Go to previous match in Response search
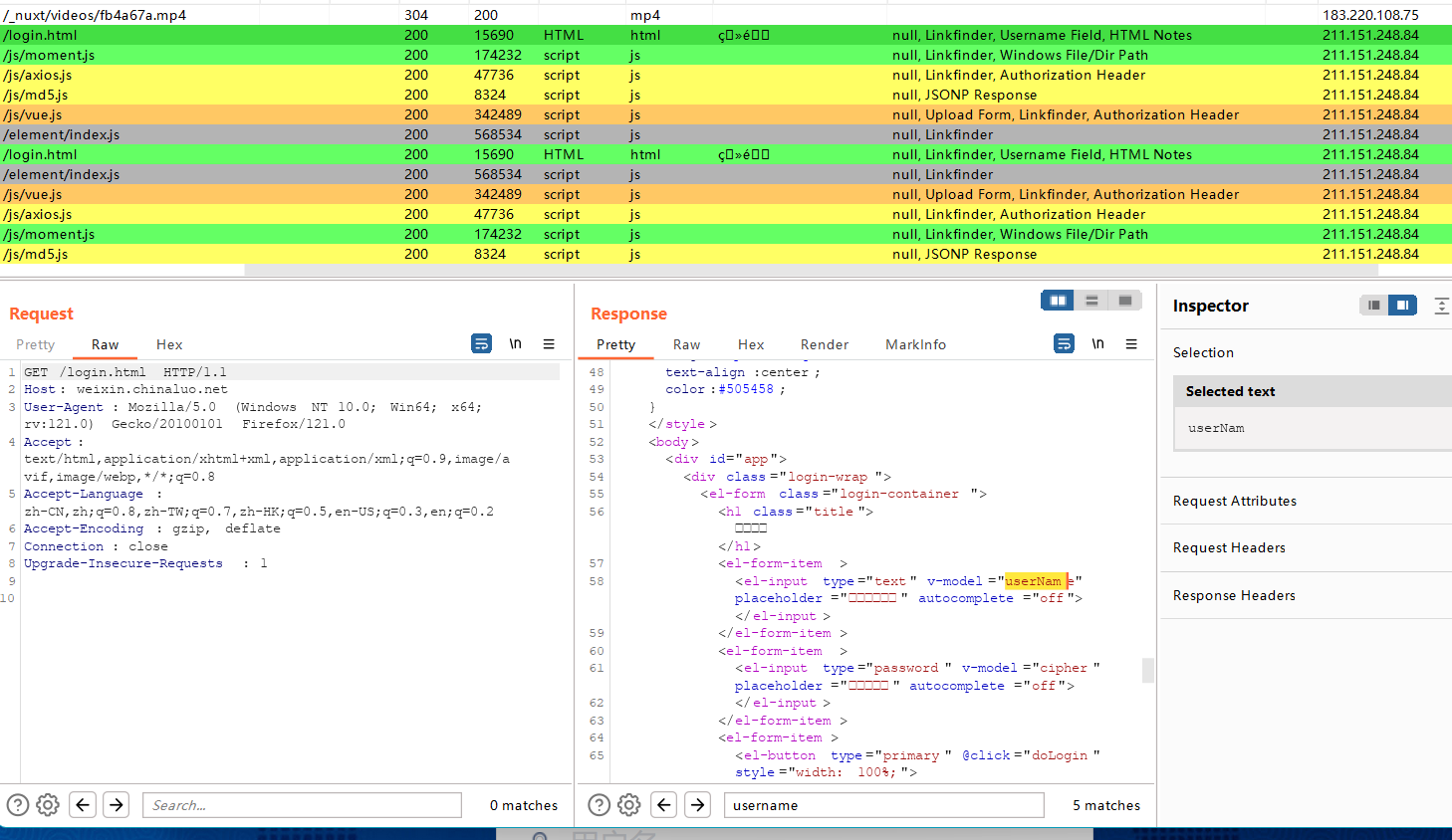 tap(665, 804)
